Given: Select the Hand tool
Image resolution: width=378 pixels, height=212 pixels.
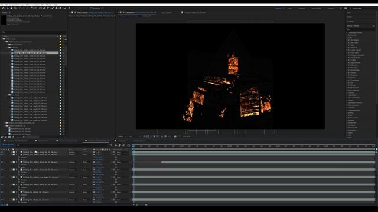Looking at the screenshot, I should coord(11,8).
